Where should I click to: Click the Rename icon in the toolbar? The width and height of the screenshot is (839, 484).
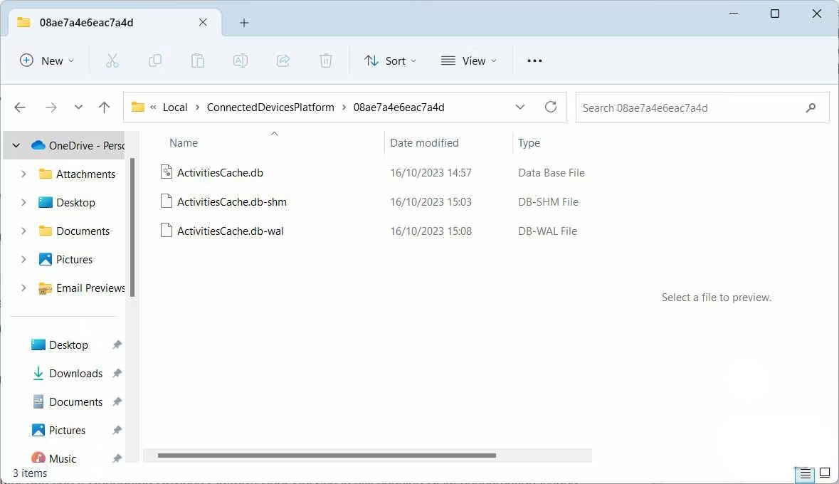click(241, 60)
